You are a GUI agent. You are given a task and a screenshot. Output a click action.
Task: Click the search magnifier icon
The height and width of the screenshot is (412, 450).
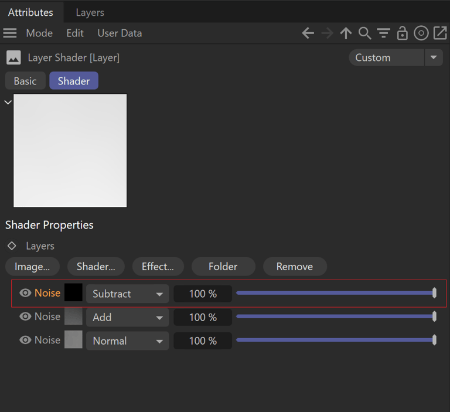coord(364,33)
